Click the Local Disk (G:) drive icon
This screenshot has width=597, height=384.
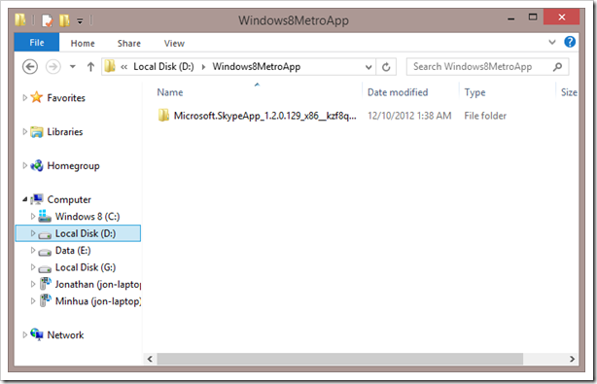point(45,269)
